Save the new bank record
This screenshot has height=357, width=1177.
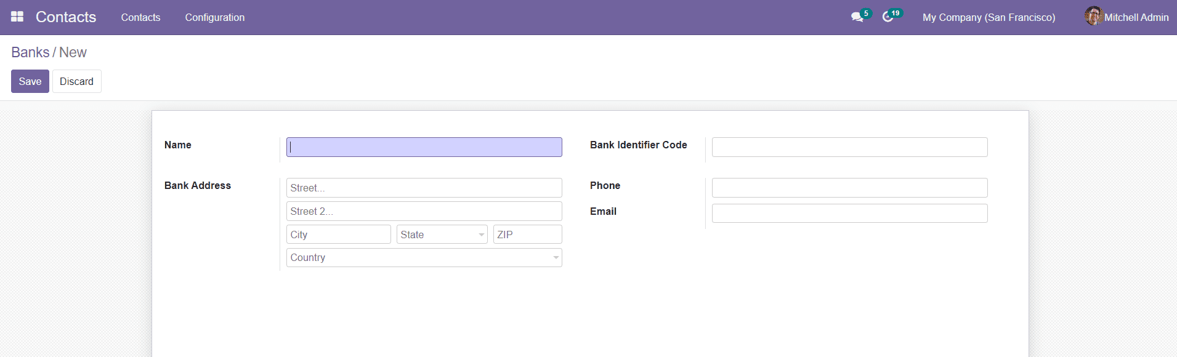coord(30,81)
